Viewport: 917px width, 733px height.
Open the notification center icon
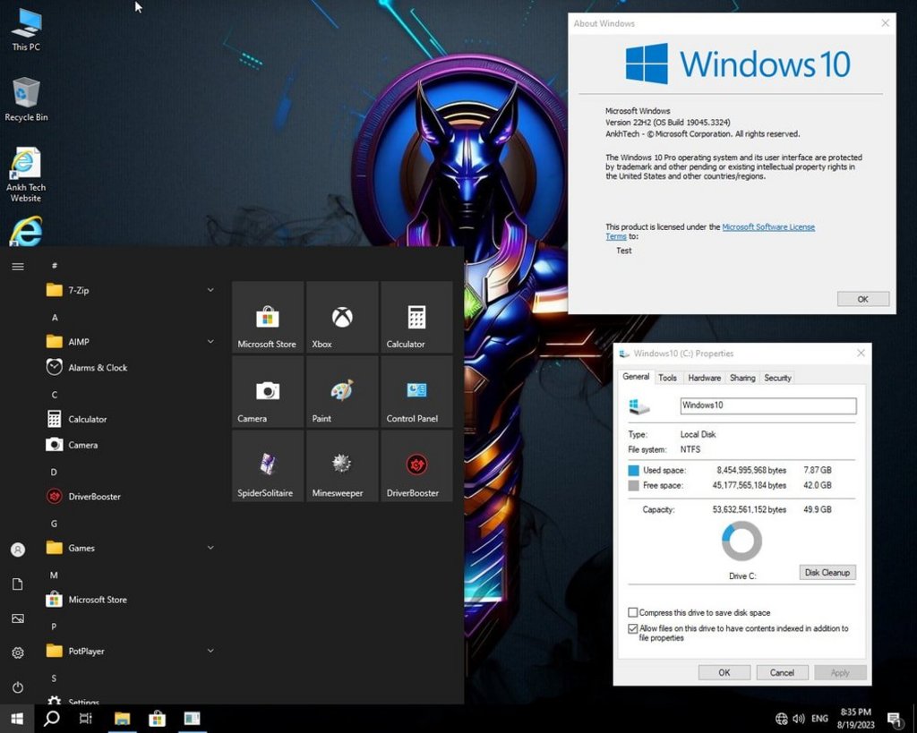coord(895,719)
